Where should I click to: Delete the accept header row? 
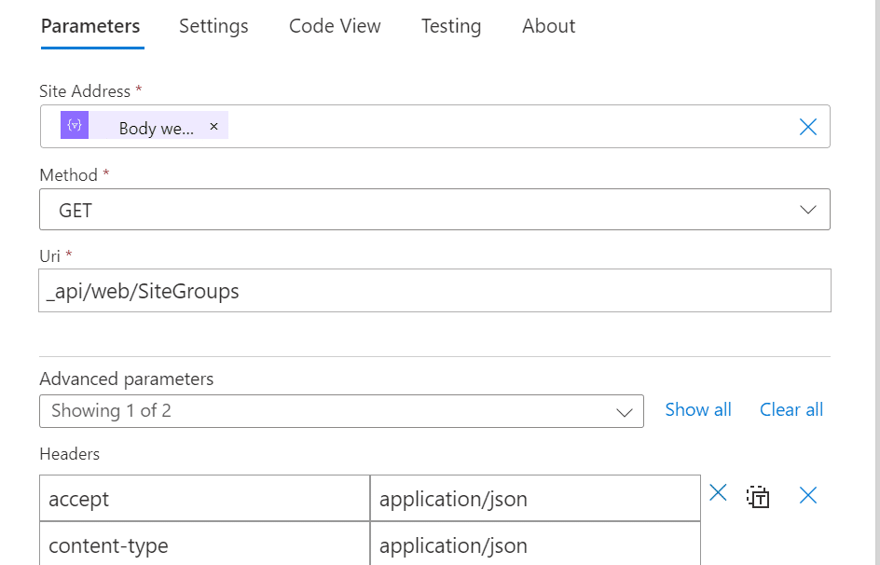pyautogui.click(x=718, y=493)
